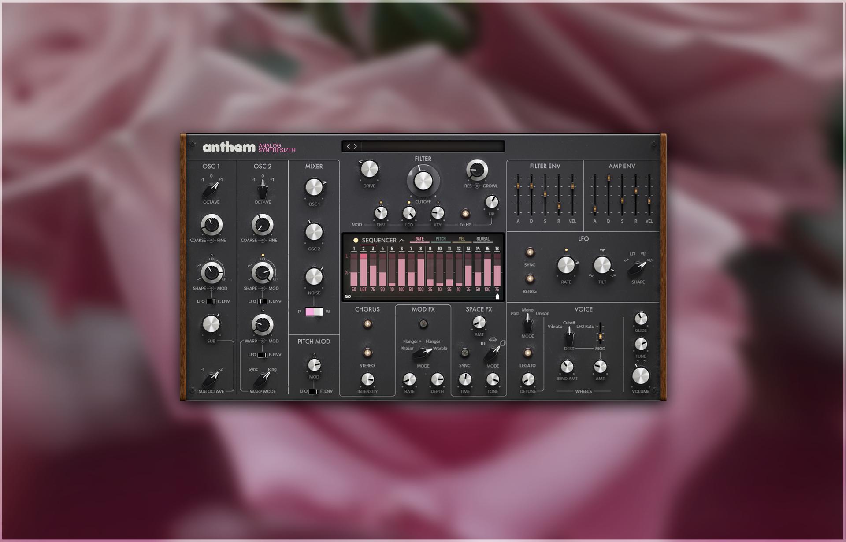Toggle OSC 2 warp LFO / F.ENV switch
Image resolution: width=846 pixels, height=542 pixels.
tap(262, 355)
